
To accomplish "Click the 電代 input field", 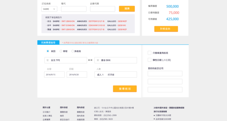I will coord(74,9).
